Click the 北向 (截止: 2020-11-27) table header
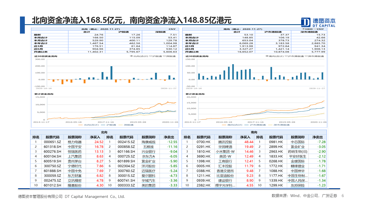The image size is (365, 205). tap(101, 29)
